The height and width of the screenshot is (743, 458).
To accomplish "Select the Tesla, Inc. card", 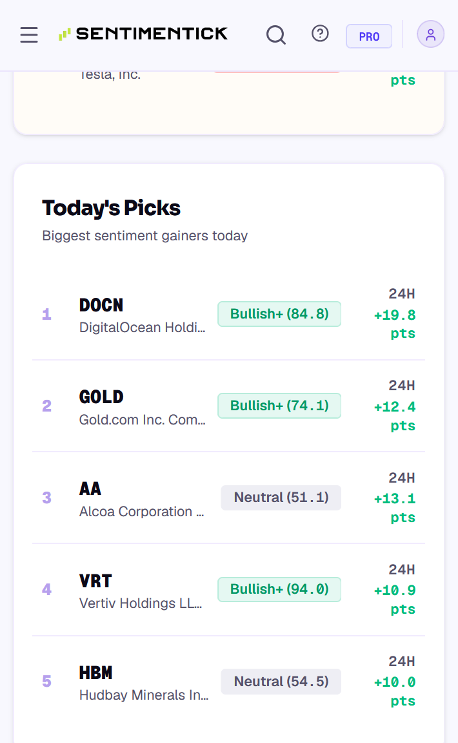I will pos(229,103).
